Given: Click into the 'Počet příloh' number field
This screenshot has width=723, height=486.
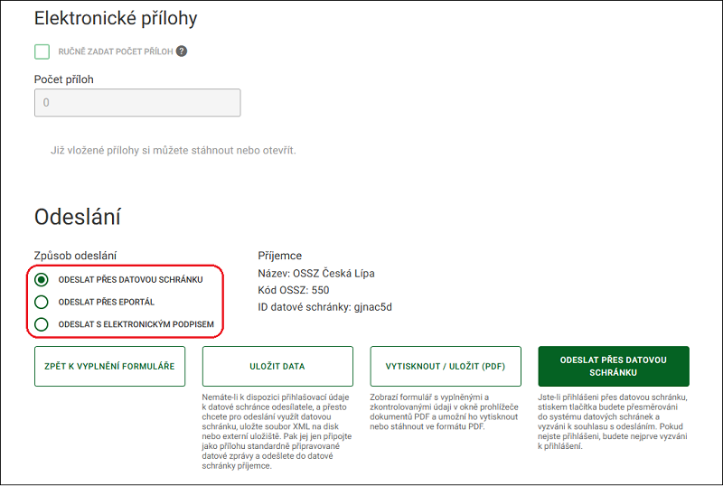Looking at the screenshot, I should [137, 102].
